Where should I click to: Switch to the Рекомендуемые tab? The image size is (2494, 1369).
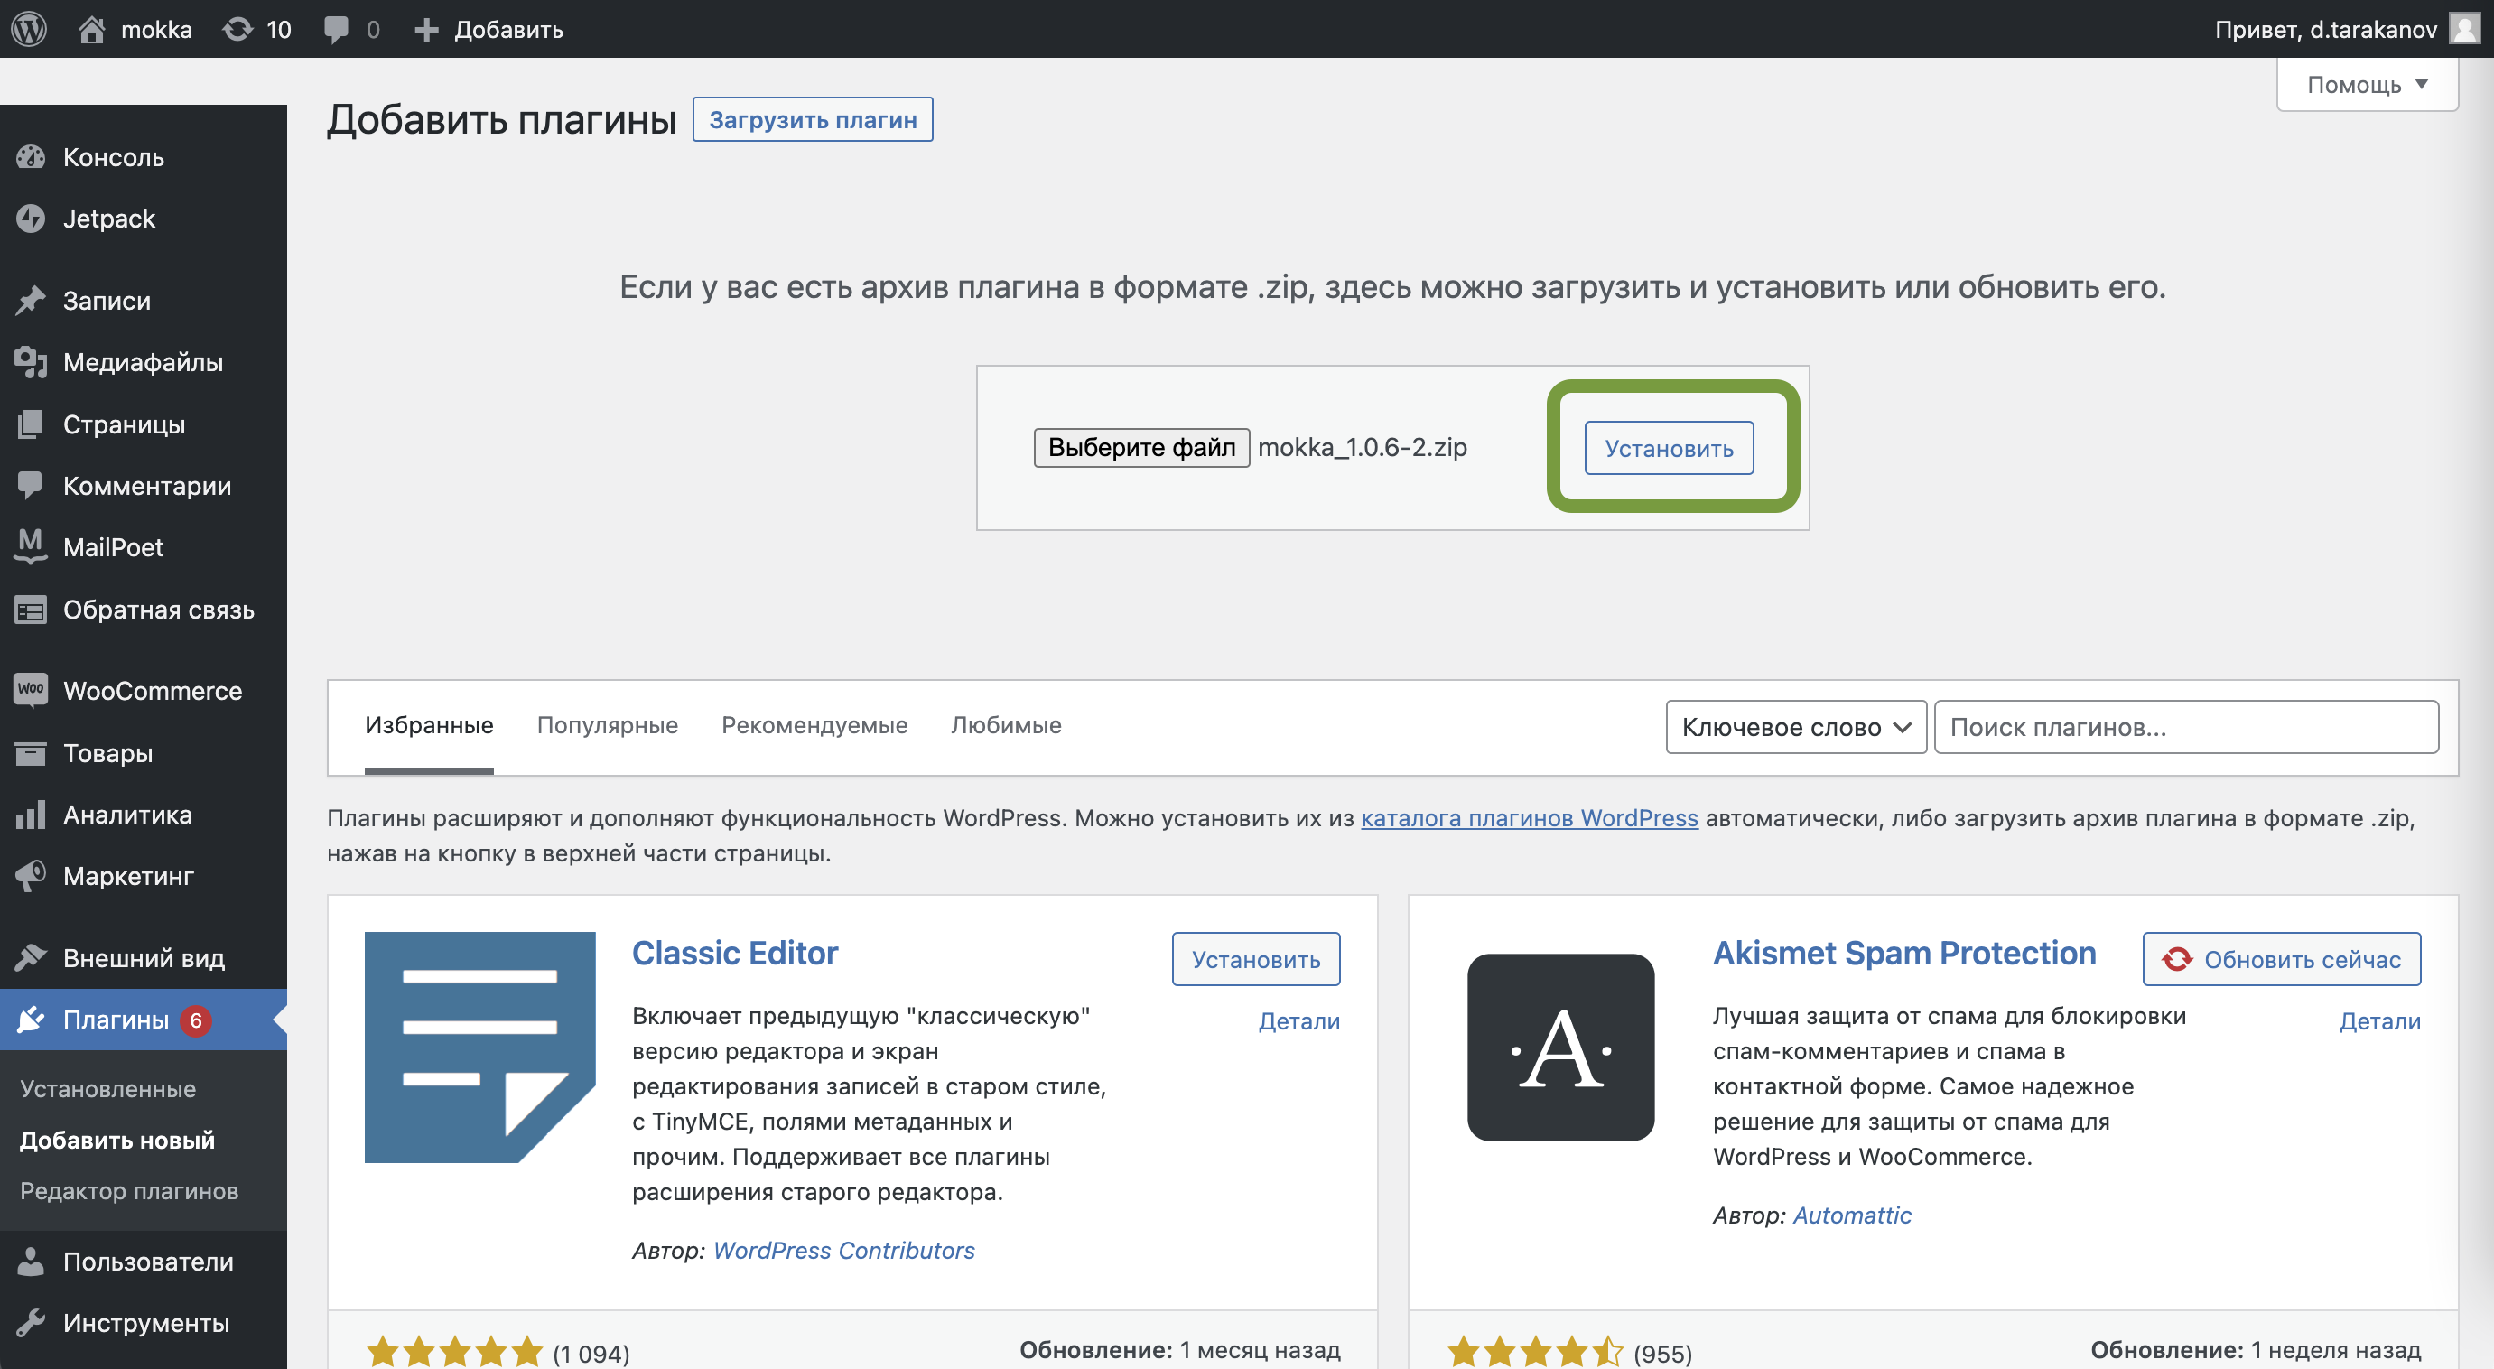(814, 725)
